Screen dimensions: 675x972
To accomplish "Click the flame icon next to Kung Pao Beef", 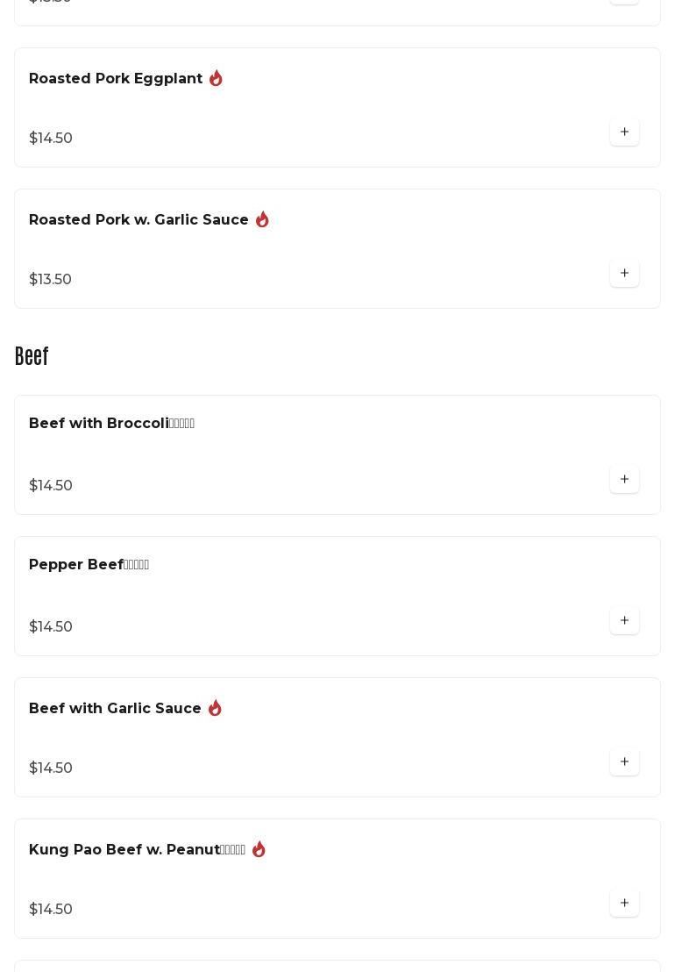I will click(259, 849).
